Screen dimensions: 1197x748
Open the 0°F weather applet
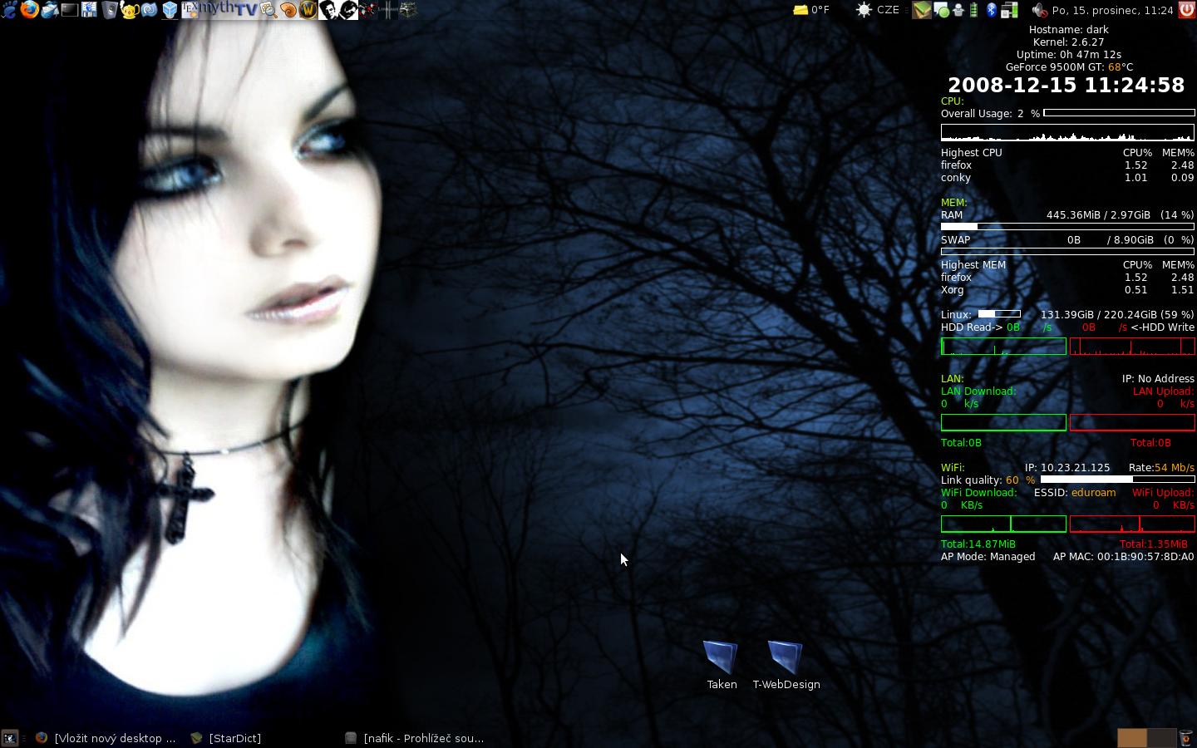tap(811, 10)
